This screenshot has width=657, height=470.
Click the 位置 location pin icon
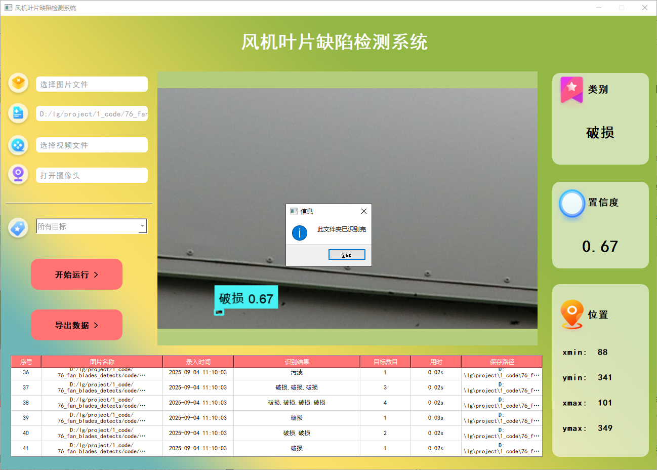572,315
